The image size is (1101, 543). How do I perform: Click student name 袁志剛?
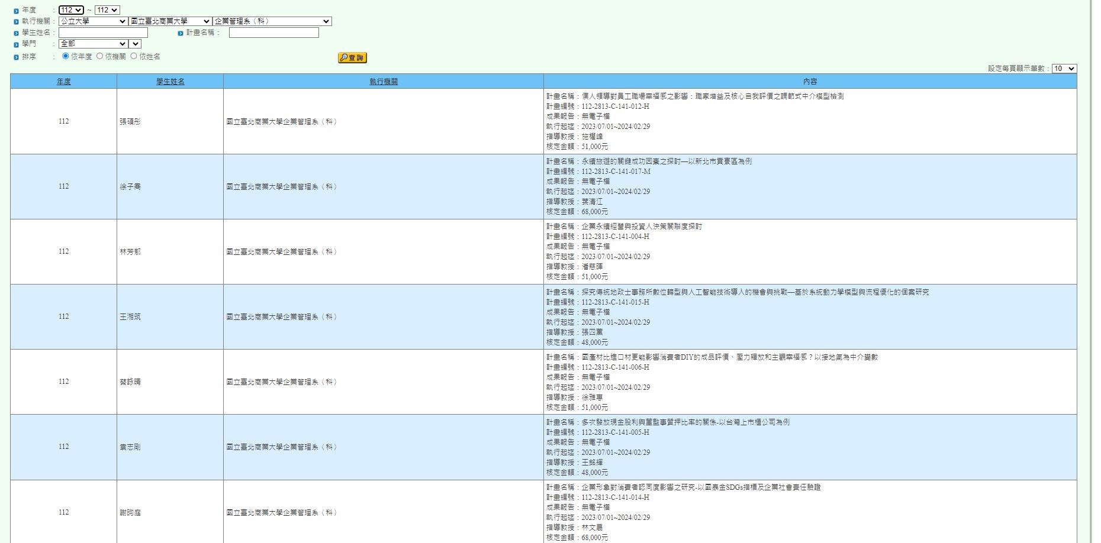point(130,447)
